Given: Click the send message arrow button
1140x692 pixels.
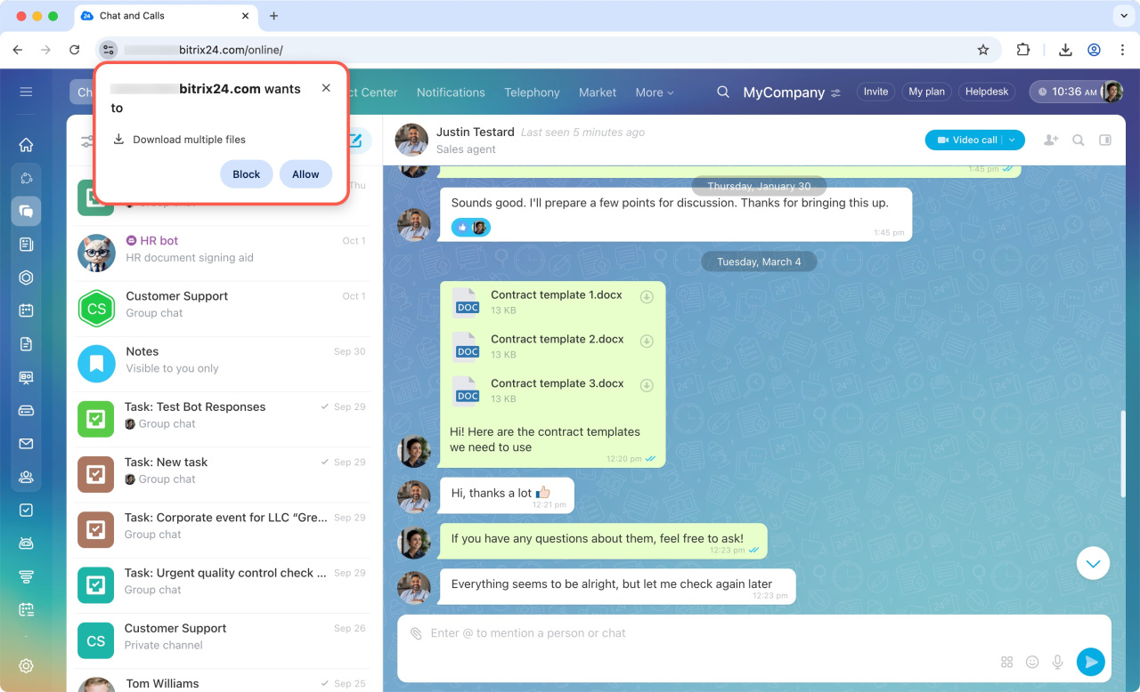Looking at the screenshot, I should [x=1090, y=662].
